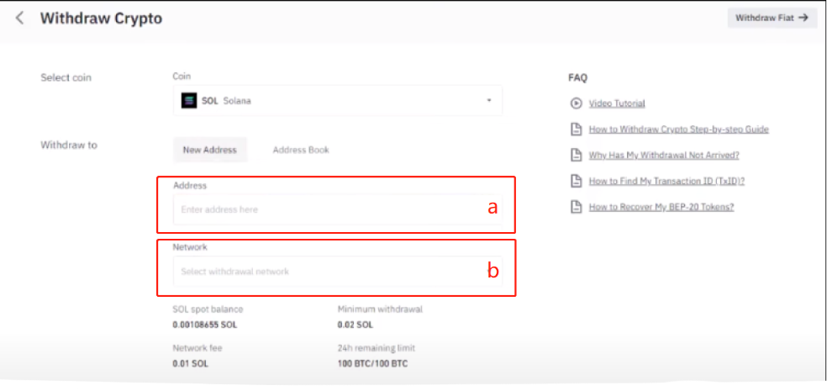Open the Select withdrawal network dropdown
The width and height of the screenshot is (827, 391).
pos(338,272)
